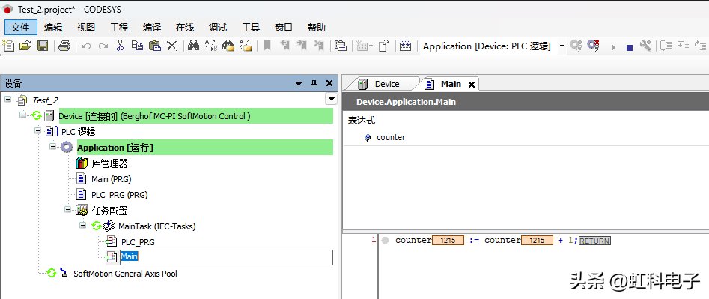This screenshot has width=709, height=299.
Task: Open Find using binoculars icon
Action: [193, 46]
